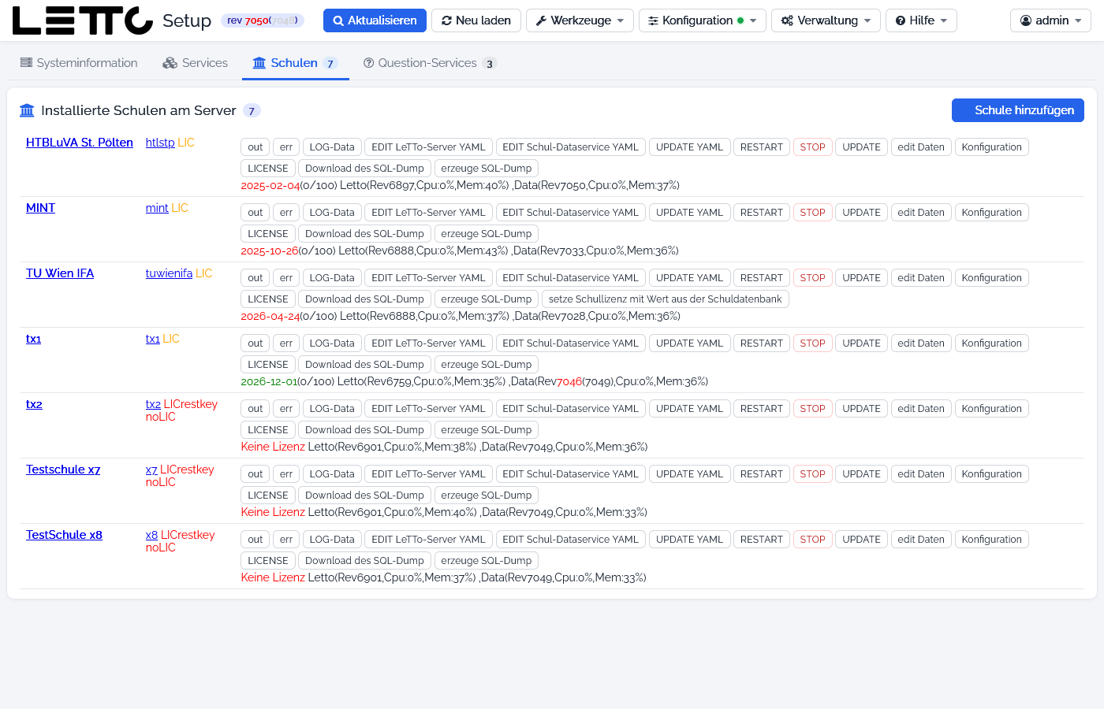Screen dimensions: 1104x709
Task: Expand the Konfiguration dropdown
Action: (x=702, y=20)
